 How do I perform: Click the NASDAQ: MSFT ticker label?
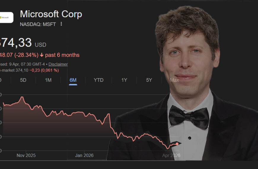click(38, 24)
